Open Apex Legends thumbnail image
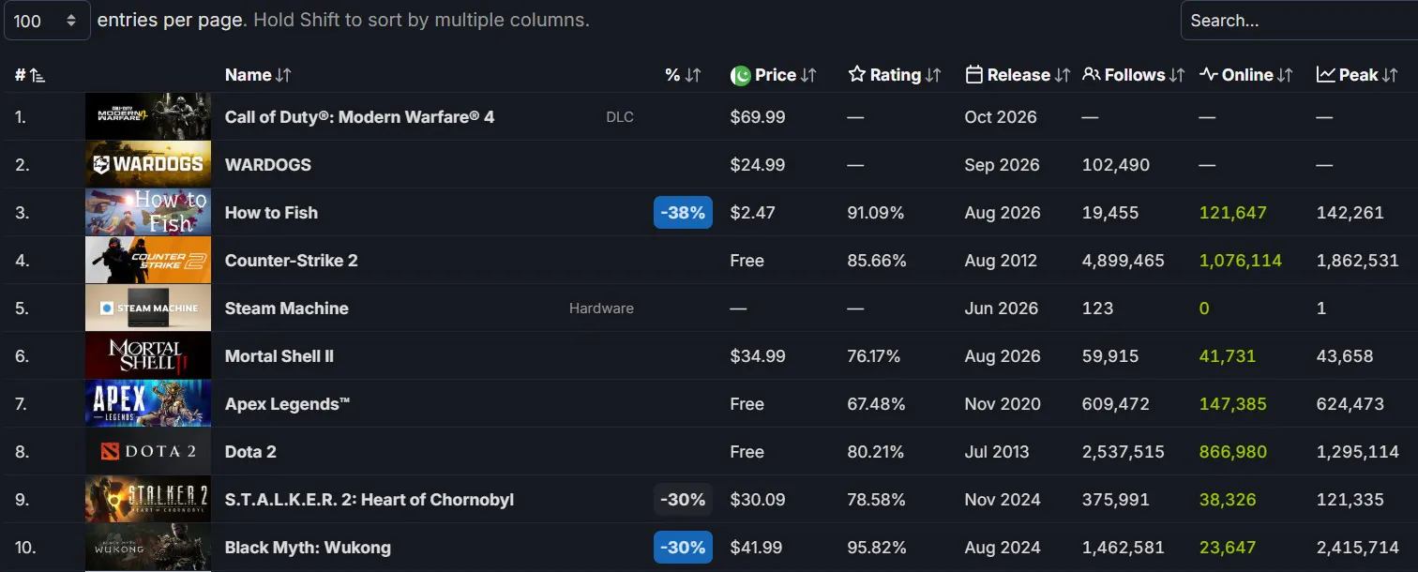This screenshot has height=572, width=1418. pyautogui.click(x=148, y=403)
